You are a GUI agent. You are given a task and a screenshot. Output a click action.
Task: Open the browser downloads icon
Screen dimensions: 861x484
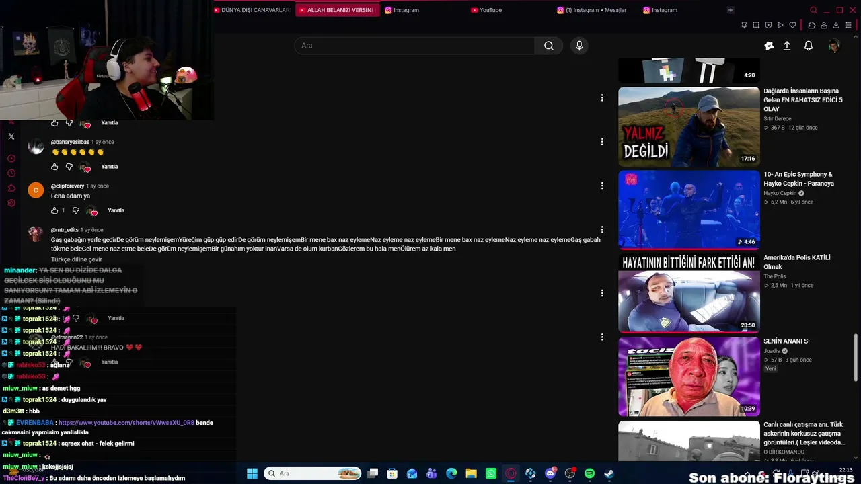point(836,25)
